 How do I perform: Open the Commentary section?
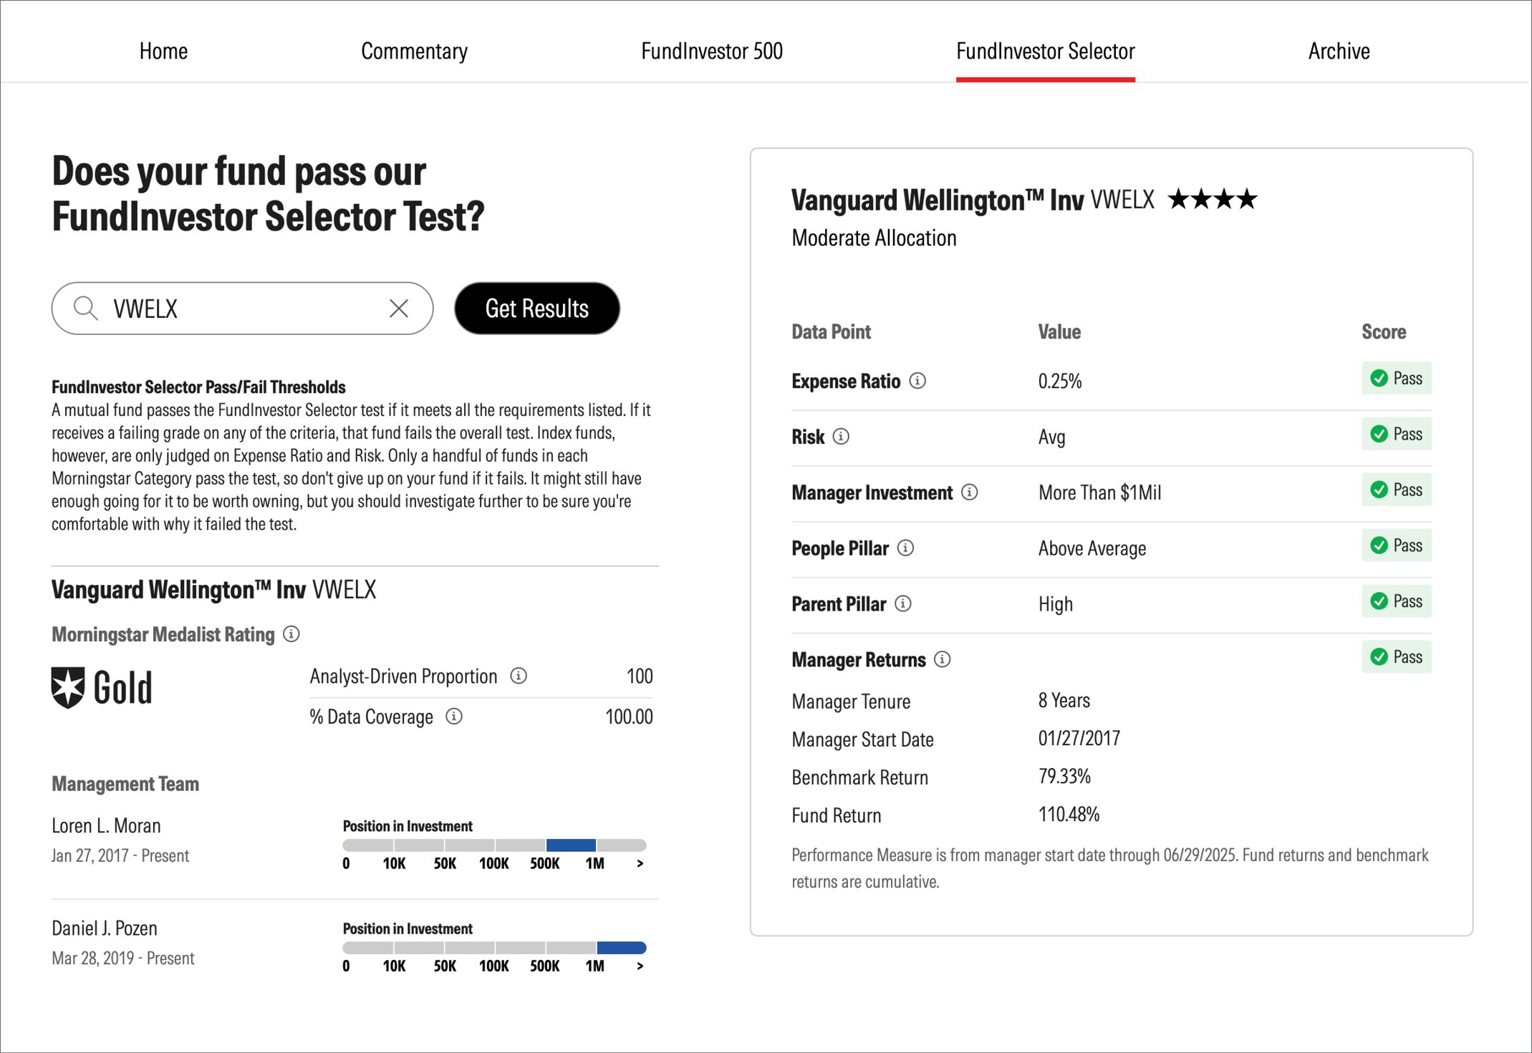point(414,51)
